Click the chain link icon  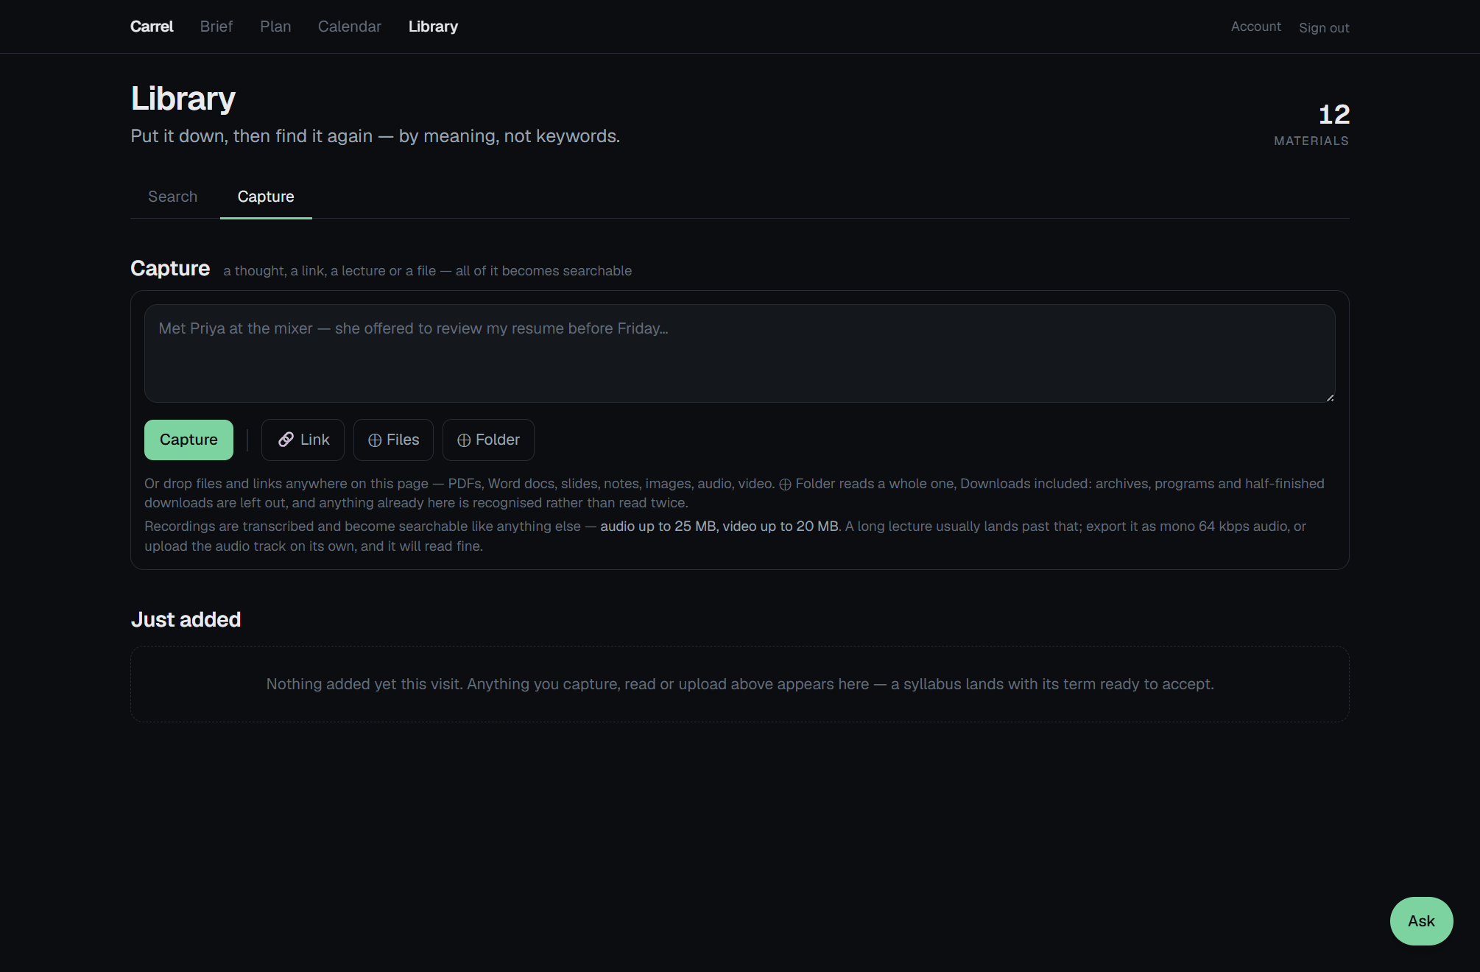[286, 440]
